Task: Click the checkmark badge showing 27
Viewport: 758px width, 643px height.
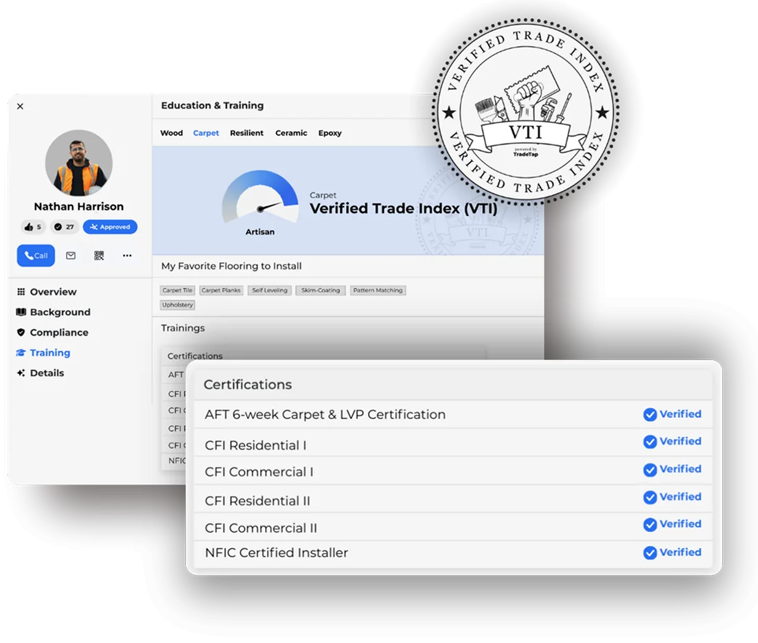Action: pos(65,227)
